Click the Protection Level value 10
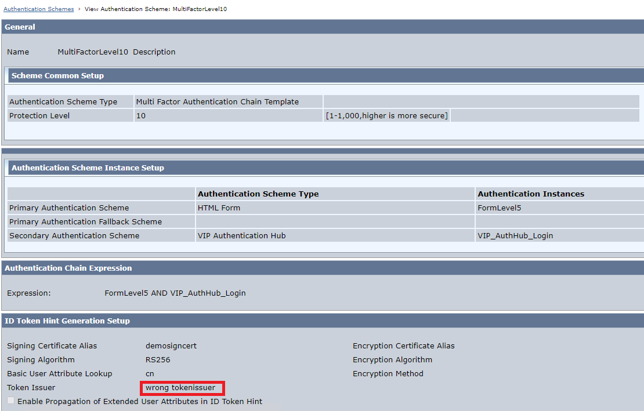The width and height of the screenshot is (644, 411). [x=141, y=116]
